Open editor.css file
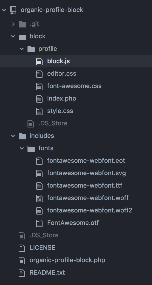Viewport: 152px width, 285px height. click(x=62, y=74)
